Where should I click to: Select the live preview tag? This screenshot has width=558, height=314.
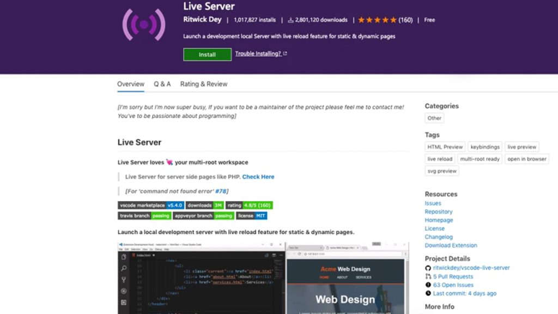[x=521, y=147]
